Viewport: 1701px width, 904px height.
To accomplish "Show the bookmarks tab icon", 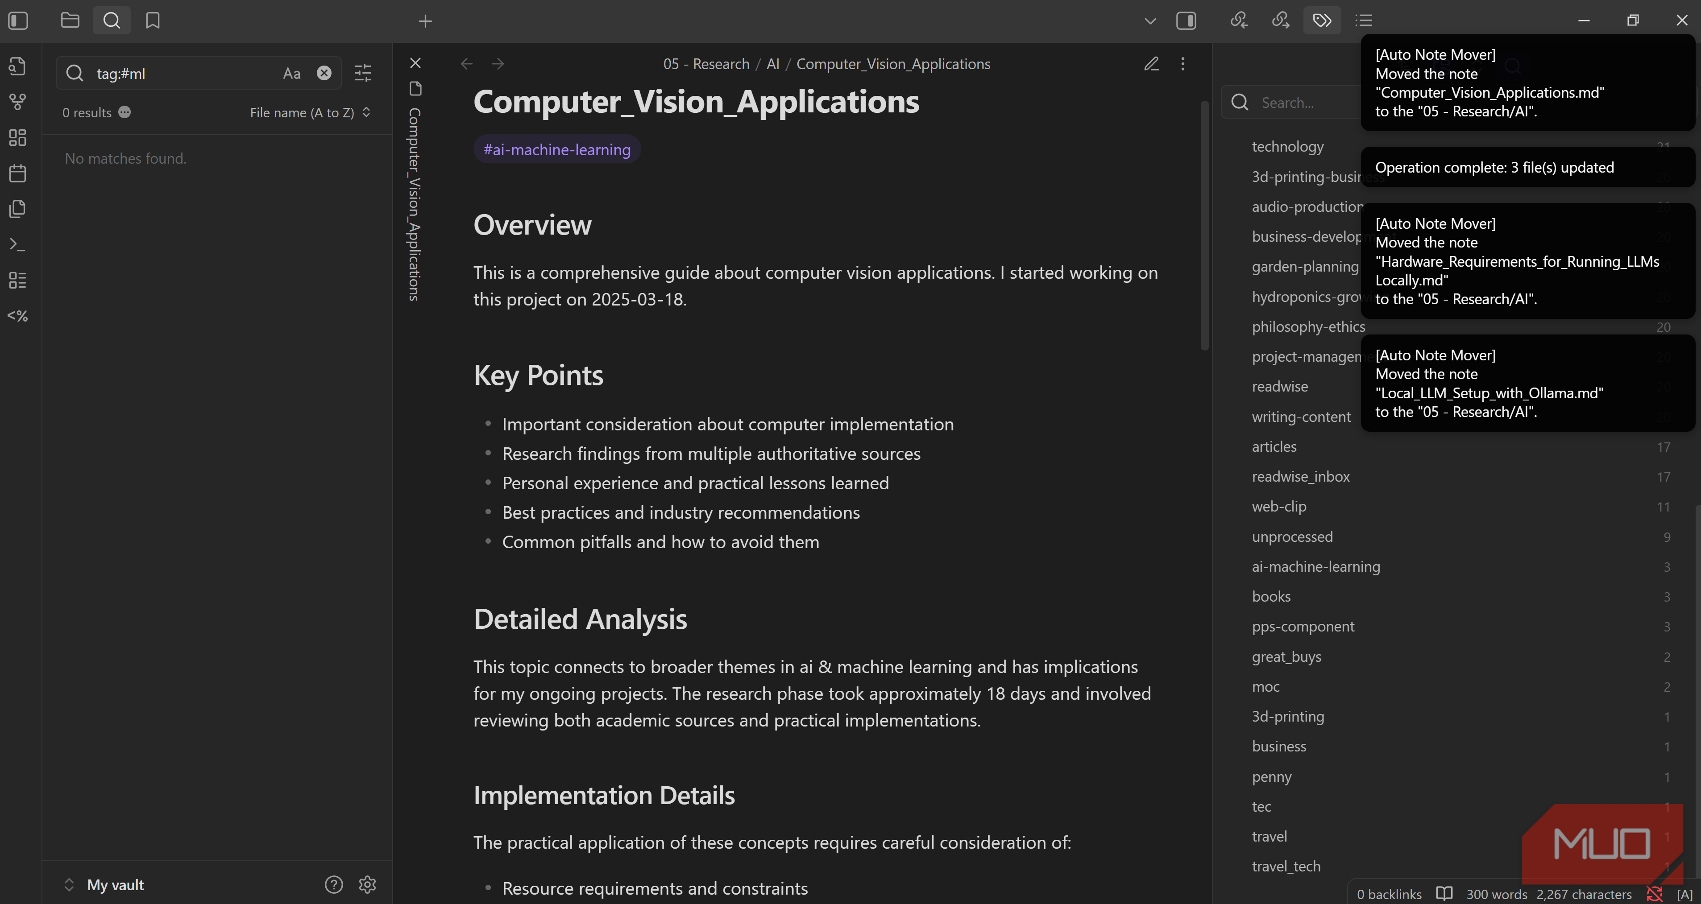I will coord(153,21).
